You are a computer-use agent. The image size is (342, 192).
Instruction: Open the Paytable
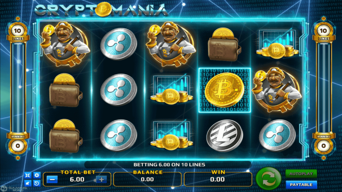(301, 184)
